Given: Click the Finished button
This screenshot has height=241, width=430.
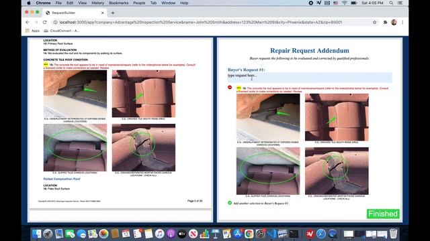Looking at the screenshot, I should coord(383,214).
